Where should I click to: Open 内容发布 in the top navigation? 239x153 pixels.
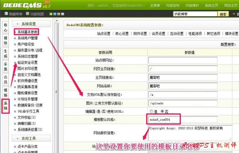tap(173, 6)
